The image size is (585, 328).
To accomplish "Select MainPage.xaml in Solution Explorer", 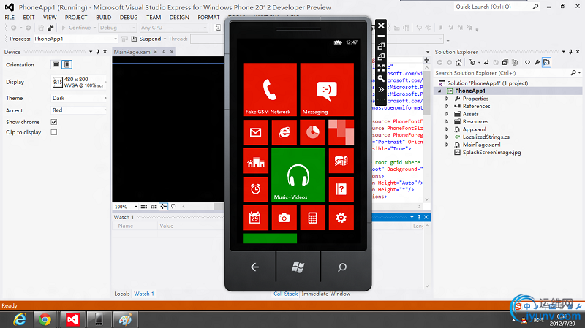I will point(481,145).
